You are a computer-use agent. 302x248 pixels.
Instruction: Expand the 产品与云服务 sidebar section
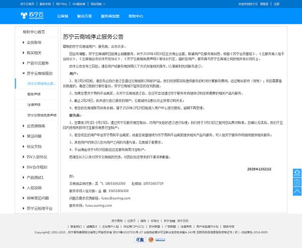pyautogui.click(x=36, y=63)
